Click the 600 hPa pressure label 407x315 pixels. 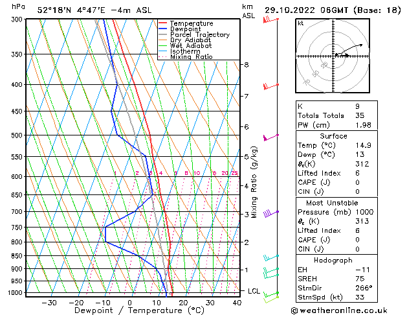click(18, 177)
